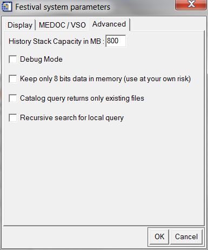Screen dimensions: 208x250
Task: Click the 'Recursive search for local query' text
Action: 72,118
